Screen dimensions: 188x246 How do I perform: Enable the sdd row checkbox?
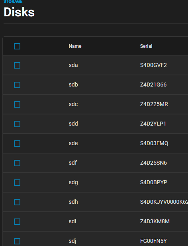coord(17,124)
